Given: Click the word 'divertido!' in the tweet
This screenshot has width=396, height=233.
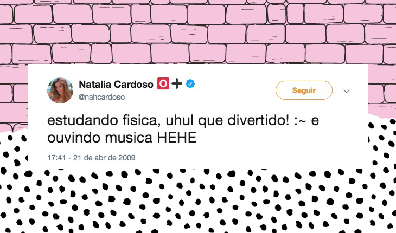Looking at the screenshot, I should point(258,120).
